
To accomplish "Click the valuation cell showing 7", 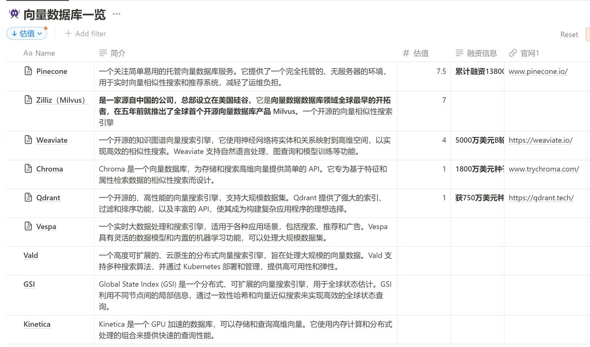I will pyautogui.click(x=424, y=111).
